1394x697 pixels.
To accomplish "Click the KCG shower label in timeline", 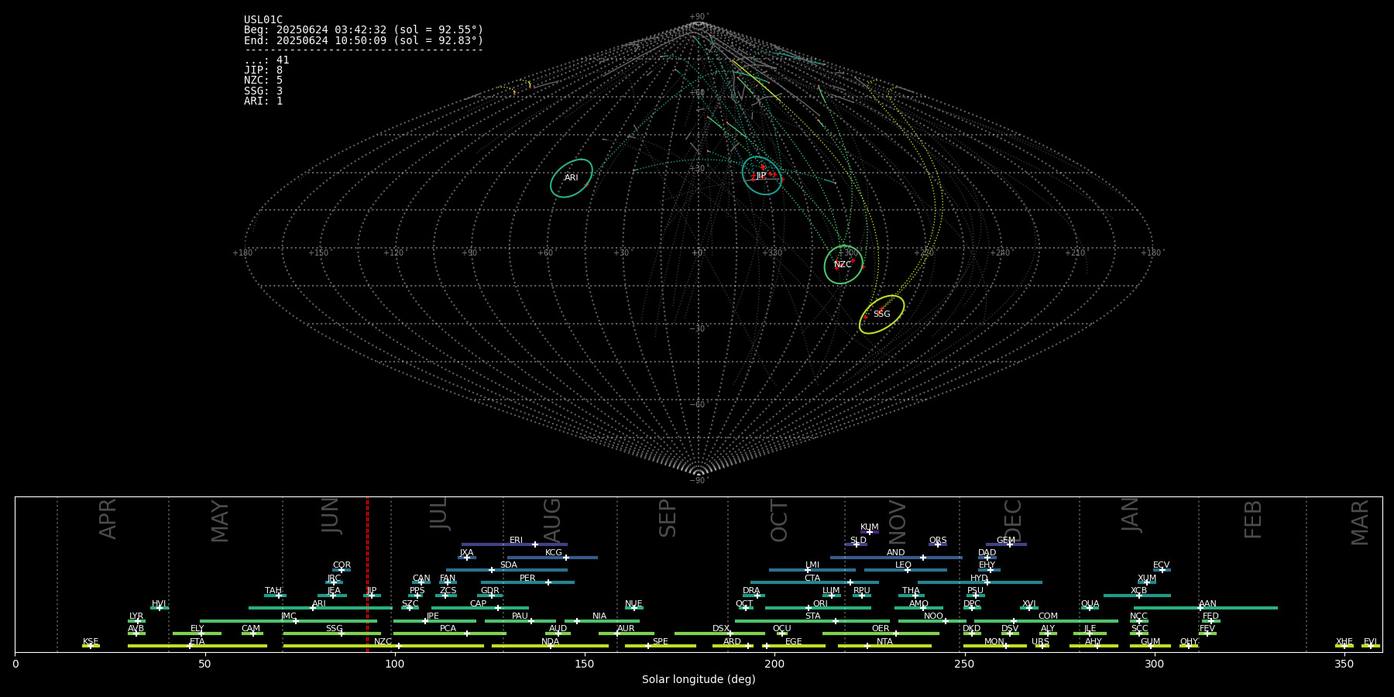I will point(554,553).
